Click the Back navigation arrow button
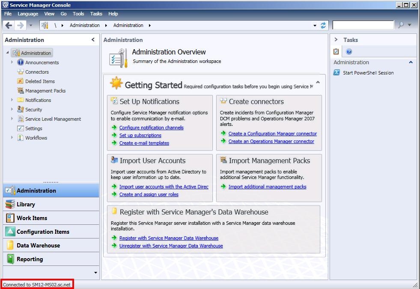This screenshot has height=289, width=420. point(9,25)
